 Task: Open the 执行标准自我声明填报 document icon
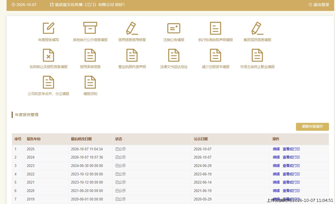pyautogui.click(x=215, y=28)
